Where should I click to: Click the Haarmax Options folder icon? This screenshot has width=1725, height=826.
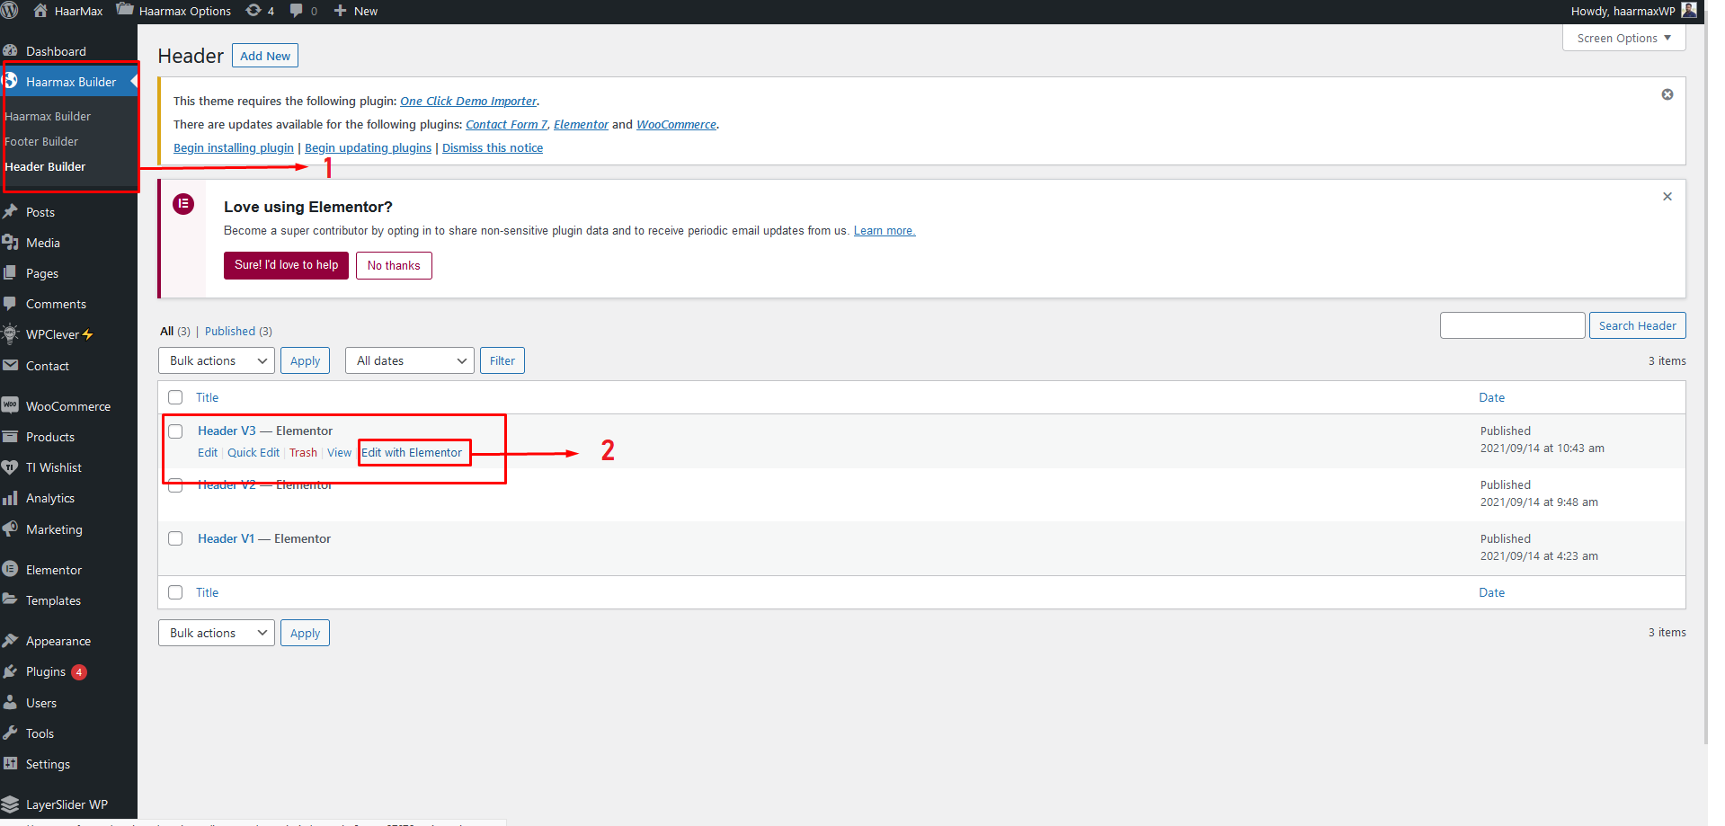click(x=125, y=10)
